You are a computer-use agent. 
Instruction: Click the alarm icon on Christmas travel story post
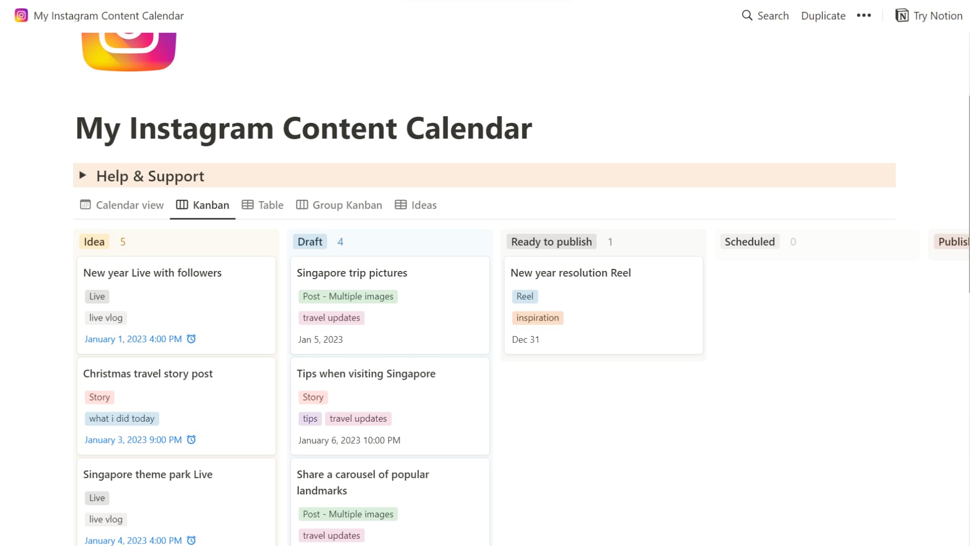coord(191,439)
